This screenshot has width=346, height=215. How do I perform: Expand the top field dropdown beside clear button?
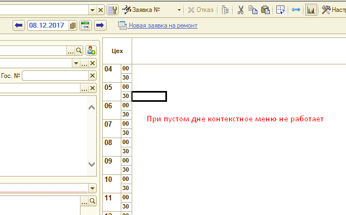[92, 10]
